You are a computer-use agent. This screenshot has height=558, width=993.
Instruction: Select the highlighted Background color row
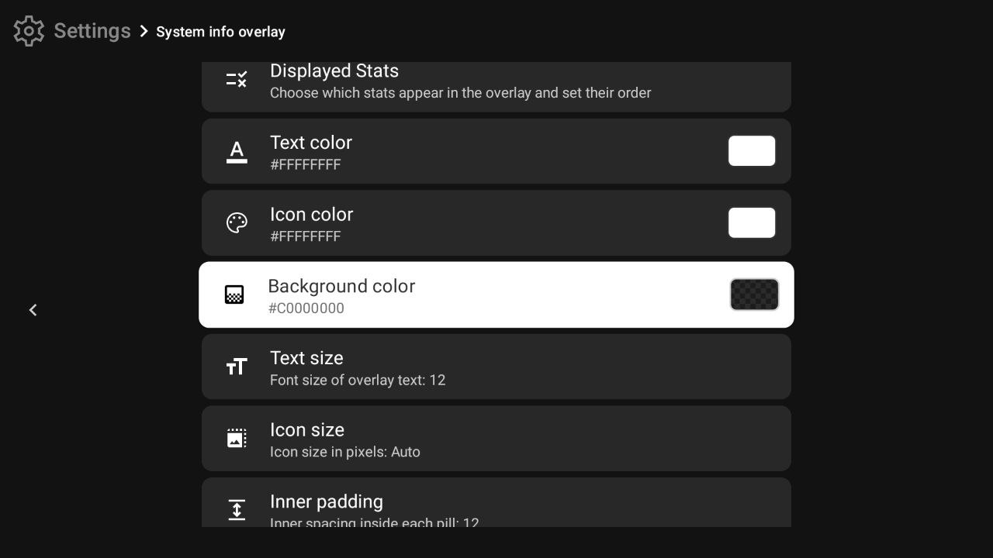(496, 294)
